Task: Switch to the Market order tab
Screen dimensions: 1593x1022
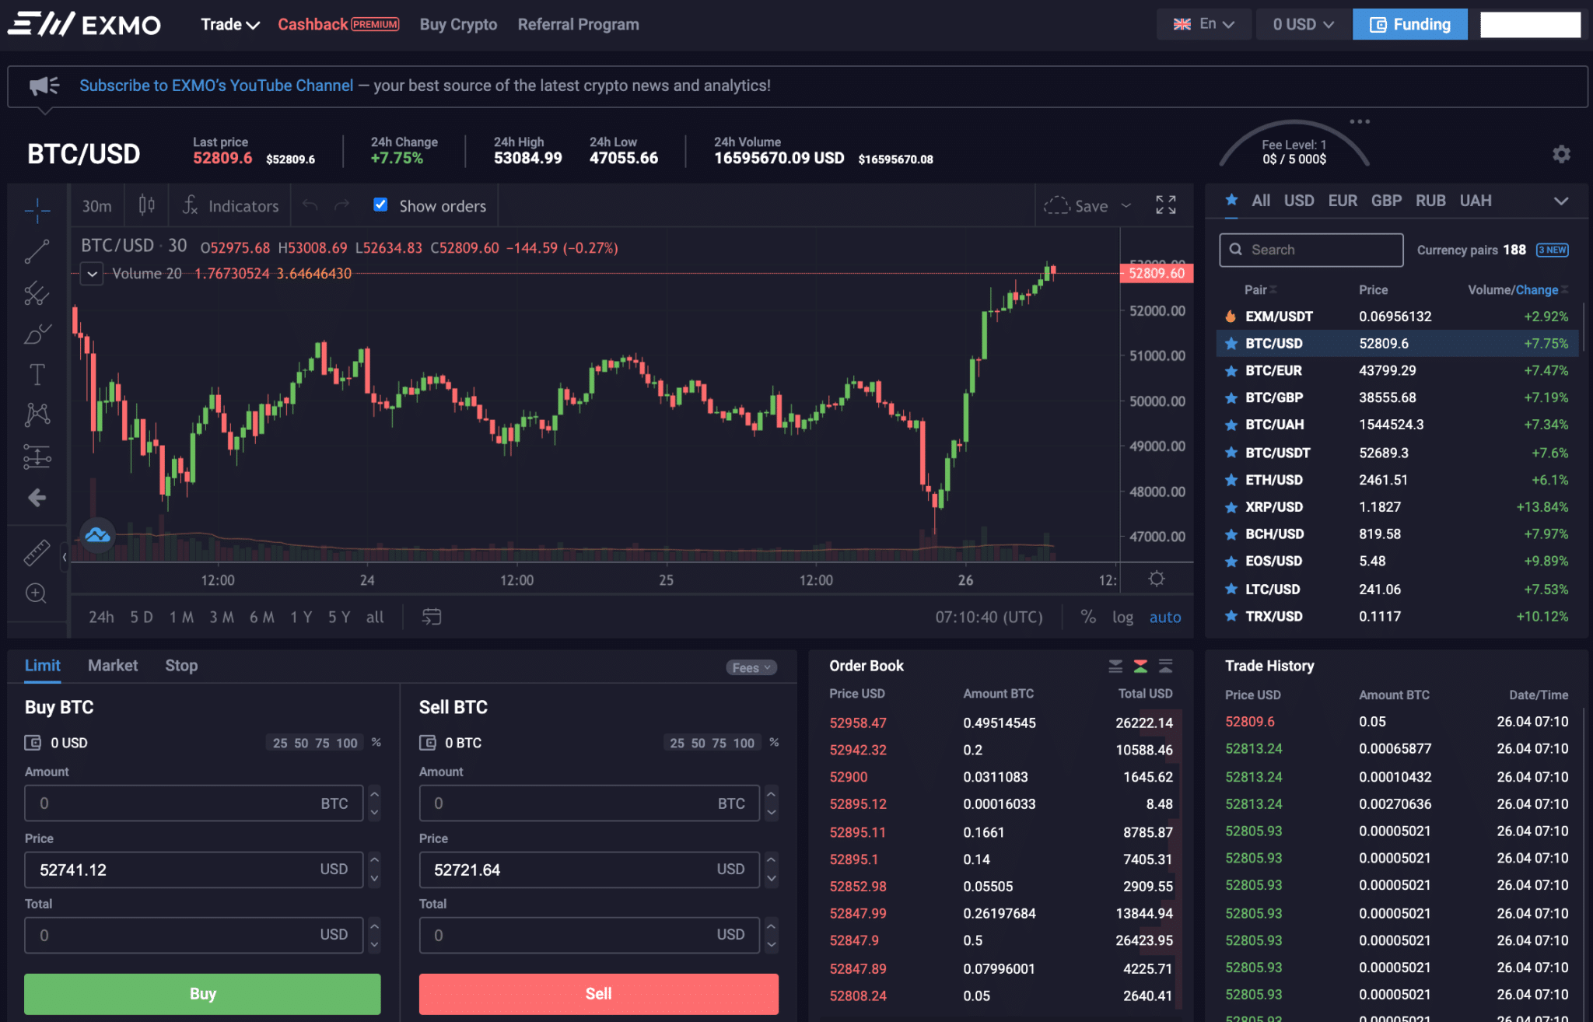Action: (x=113, y=665)
